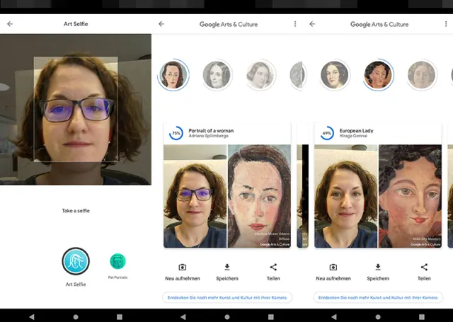Switch to Pet Portraits mode
453x322 pixels.
coord(118,261)
